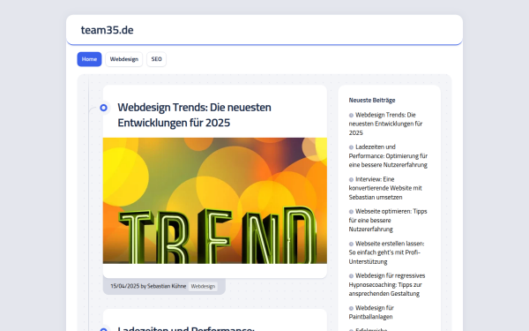This screenshot has width=529, height=331.
Task: Select the Home navigation tab
Action: 89,59
